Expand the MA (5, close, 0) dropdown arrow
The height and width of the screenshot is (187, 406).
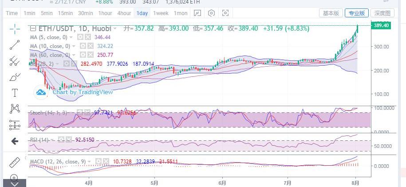[71, 37]
